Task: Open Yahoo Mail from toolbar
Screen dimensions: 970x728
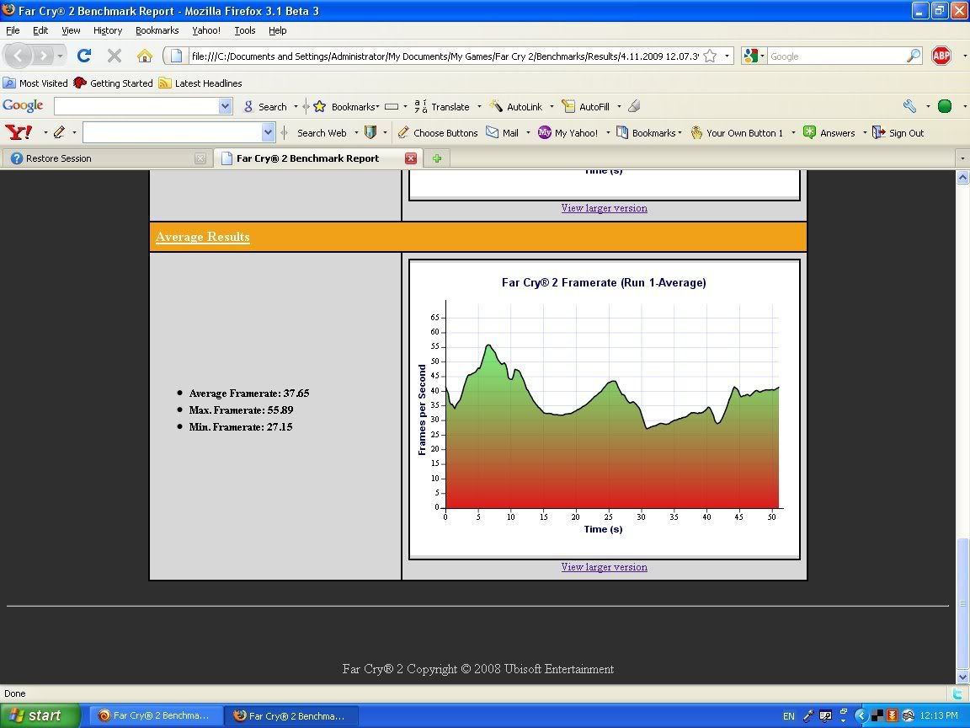Action: point(502,132)
